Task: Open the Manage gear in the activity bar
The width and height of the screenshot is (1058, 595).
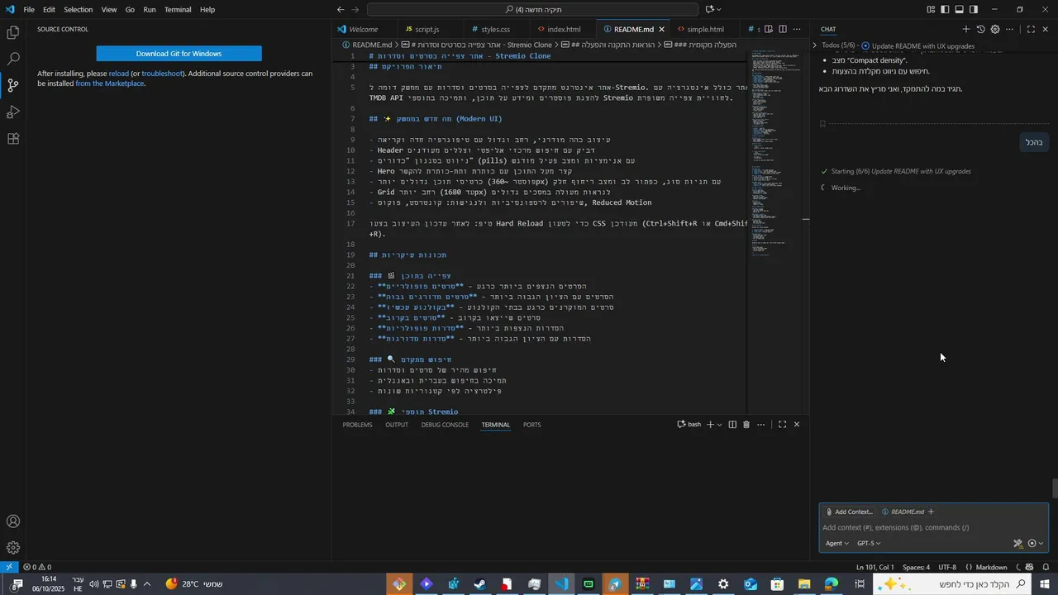Action: (13, 548)
